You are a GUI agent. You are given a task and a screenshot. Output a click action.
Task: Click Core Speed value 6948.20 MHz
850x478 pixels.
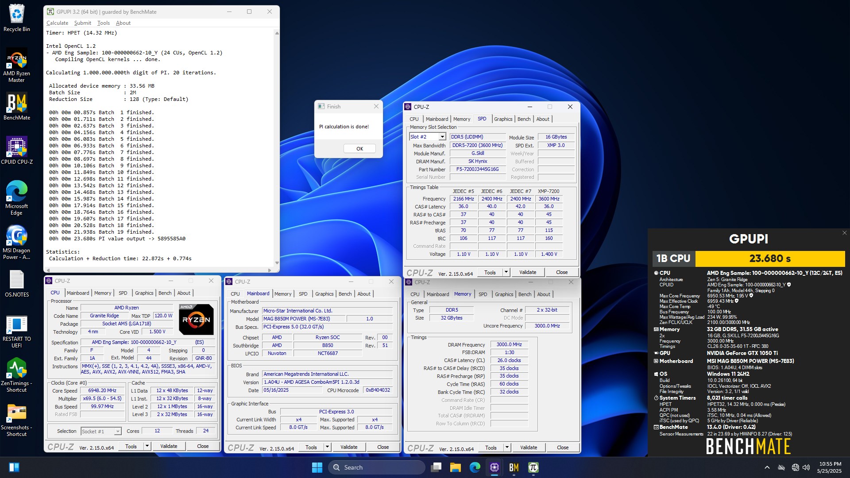(102, 391)
